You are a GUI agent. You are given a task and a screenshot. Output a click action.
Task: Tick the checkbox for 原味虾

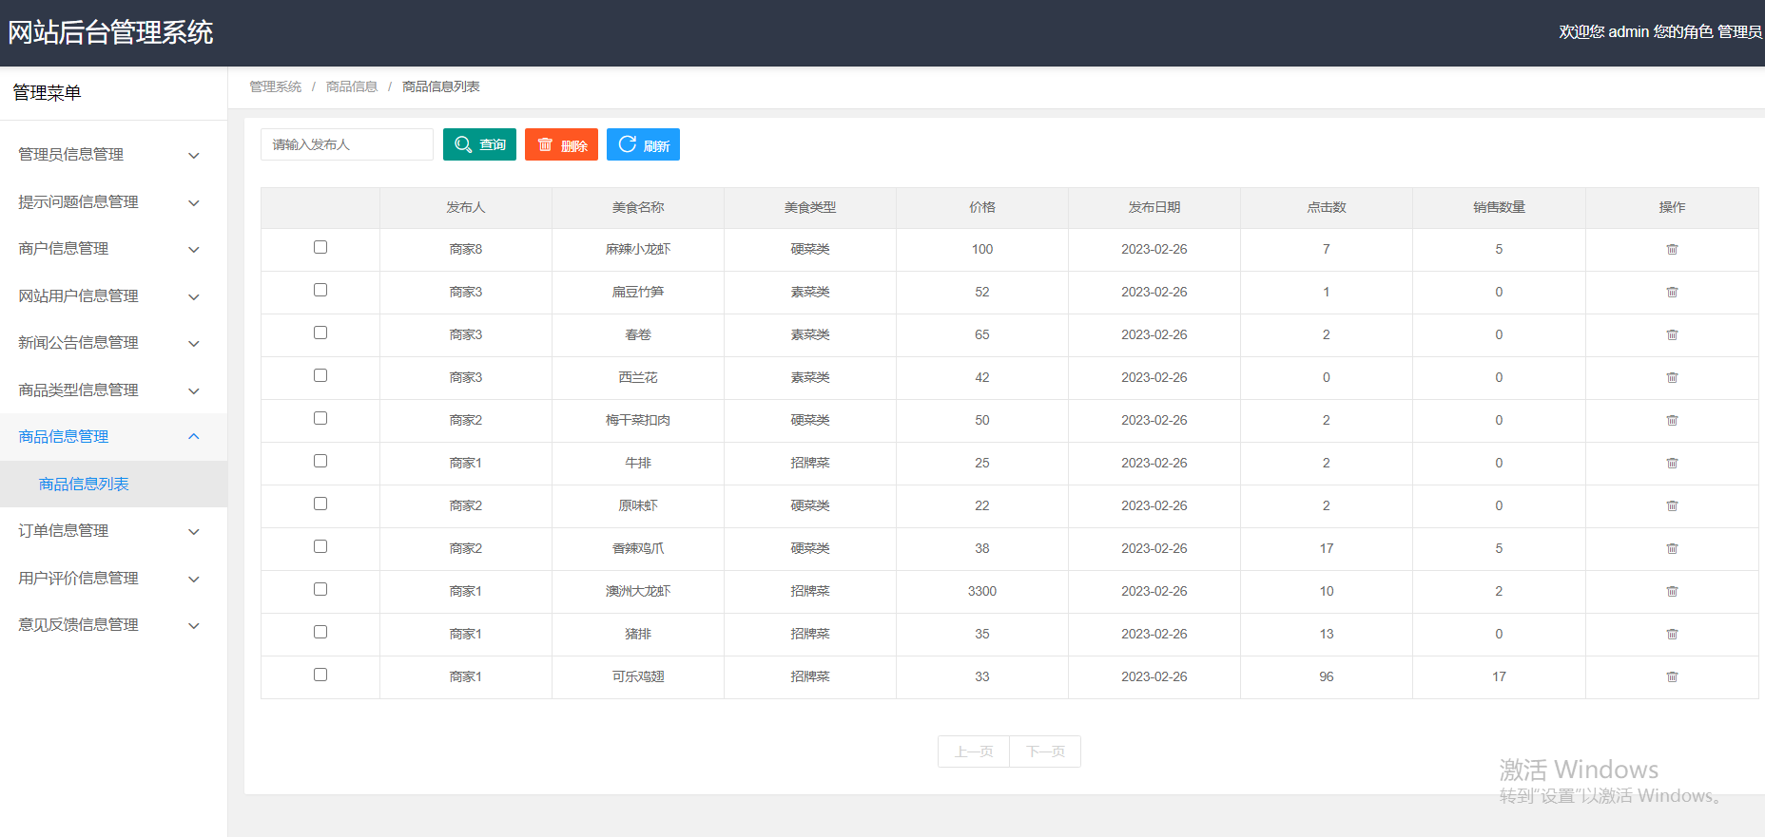(x=320, y=504)
